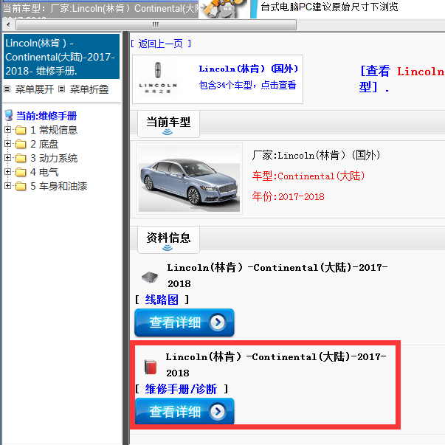Open the 查看 Lincoln 车型 link
This screenshot has width=445, height=445.
point(402,79)
